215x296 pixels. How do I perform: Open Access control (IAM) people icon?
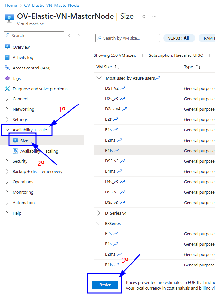[x=7, y=68]
